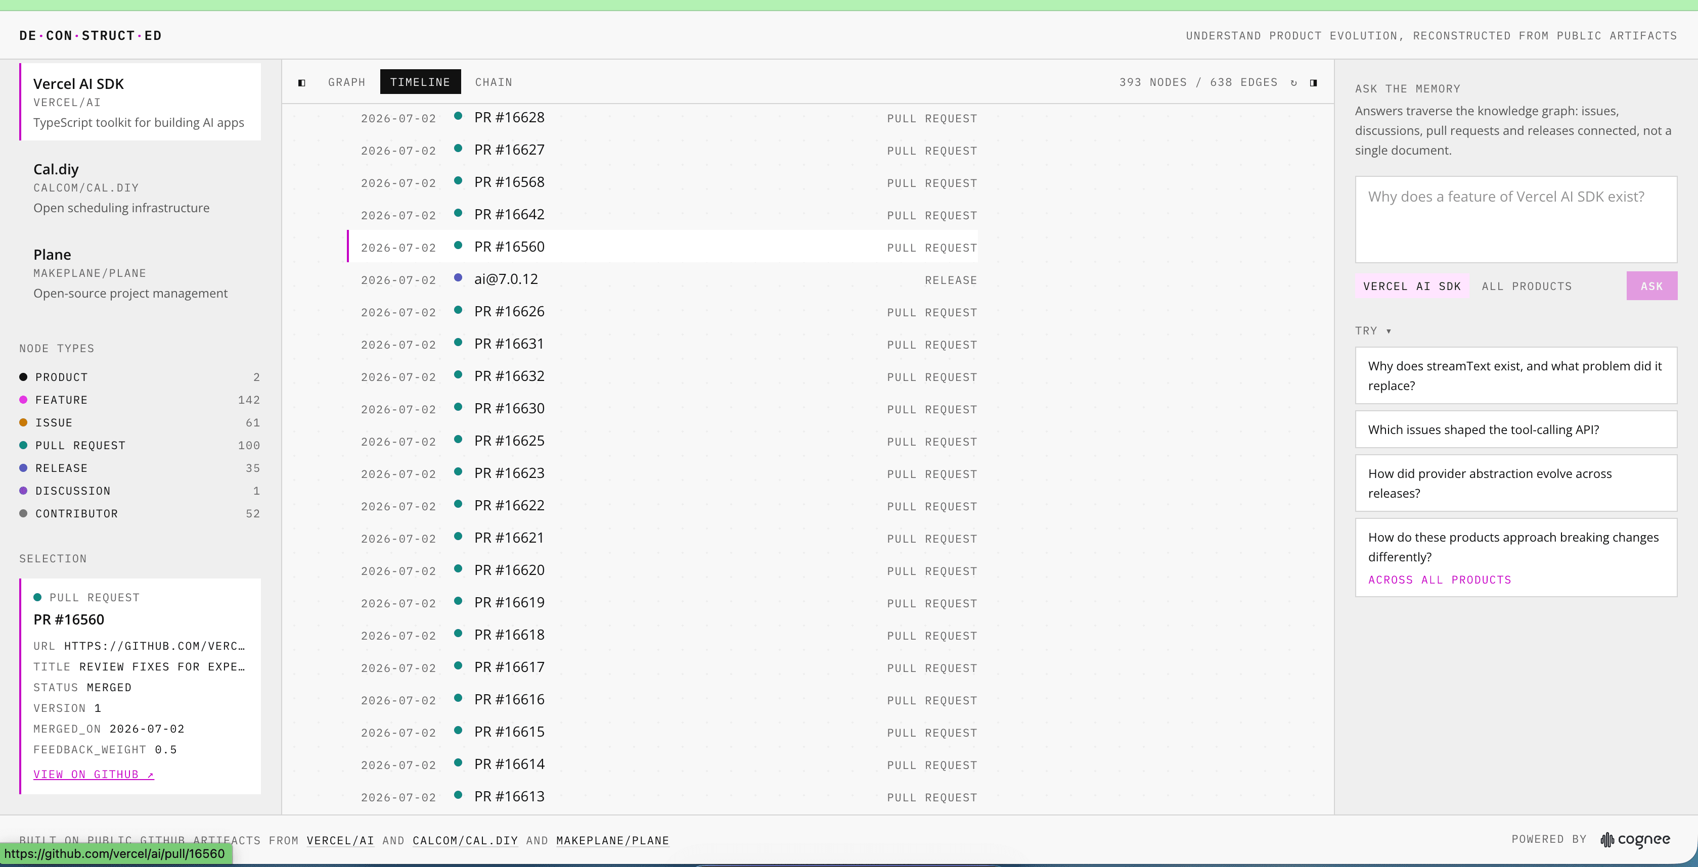Select timeline row PR #16614

tap(662, 763)
